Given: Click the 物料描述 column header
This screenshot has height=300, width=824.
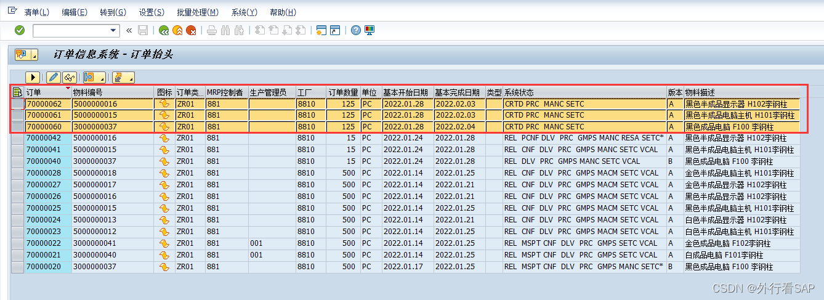Looking at the screenshot, I should coord(742,92).
